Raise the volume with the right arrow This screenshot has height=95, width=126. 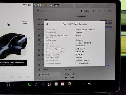pyautogui.click(x=95, y=84)
